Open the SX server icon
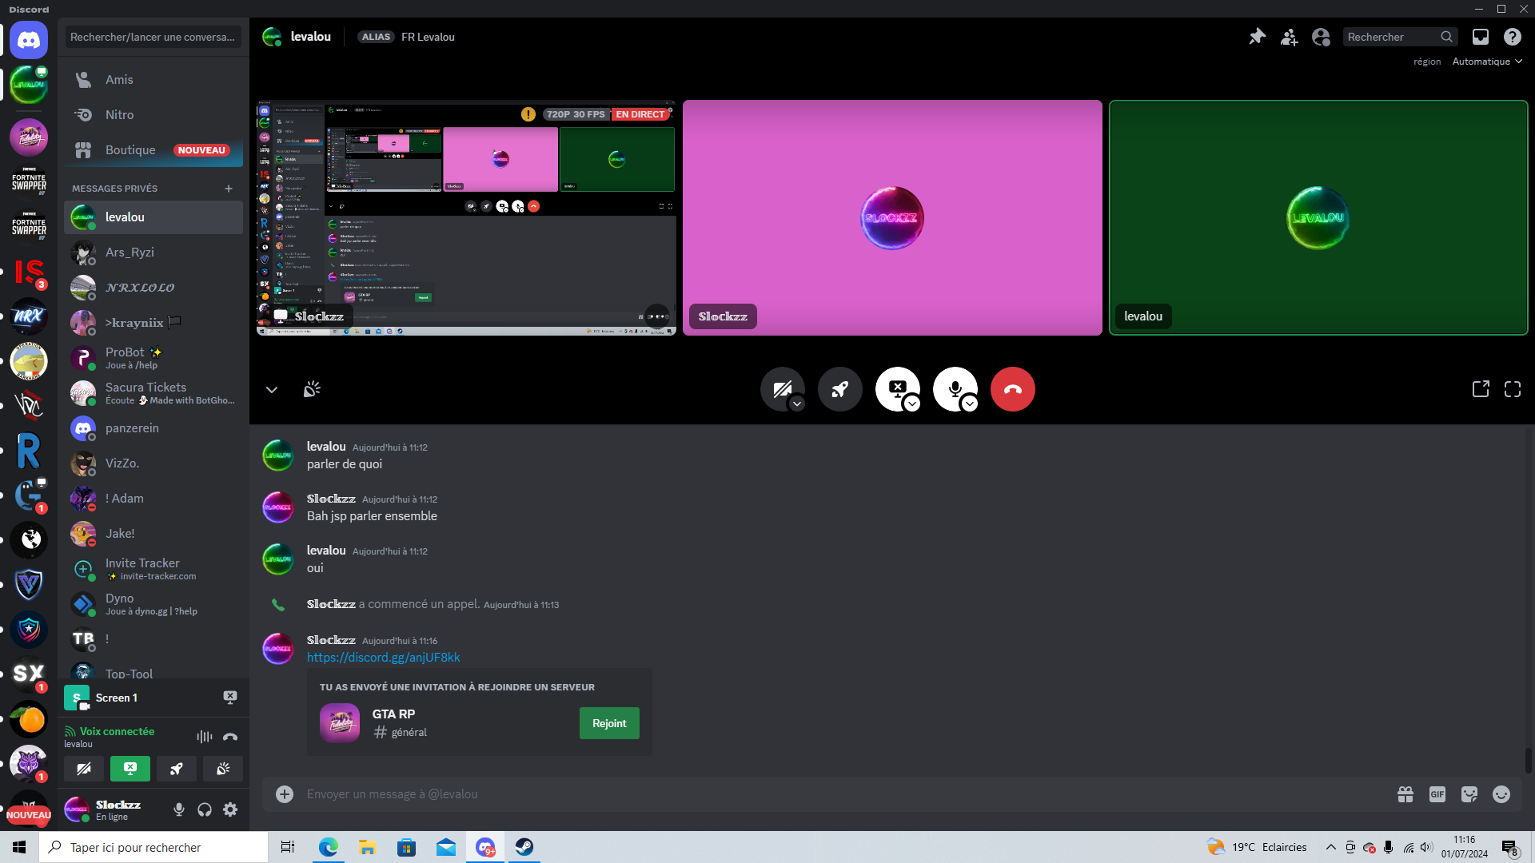Image resolution: width=1535 pixels, height=863 pixels. coord(29,674)
